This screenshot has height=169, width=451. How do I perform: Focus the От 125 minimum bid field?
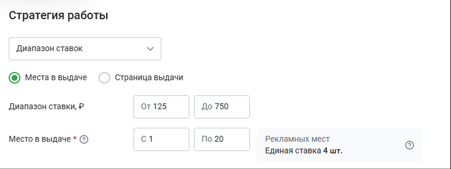(161, 107)
